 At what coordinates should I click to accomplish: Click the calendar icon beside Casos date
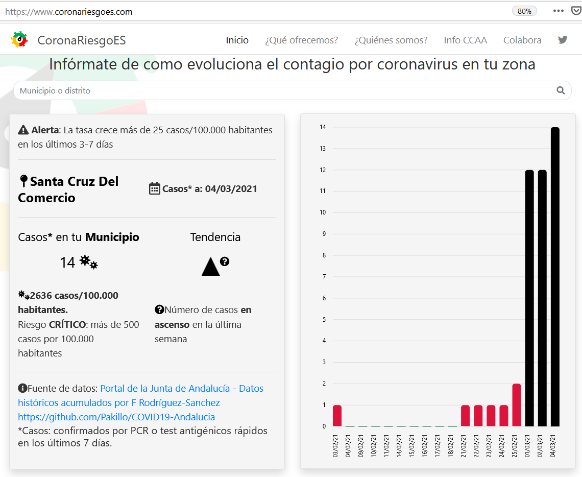(x=154, y=188)
